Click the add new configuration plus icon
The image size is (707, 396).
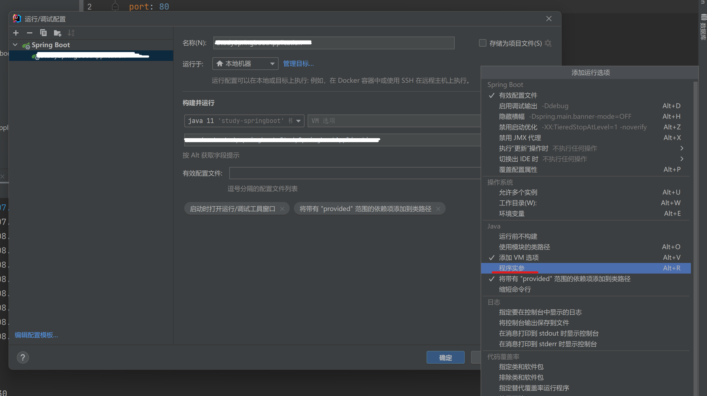coord(16,33)
